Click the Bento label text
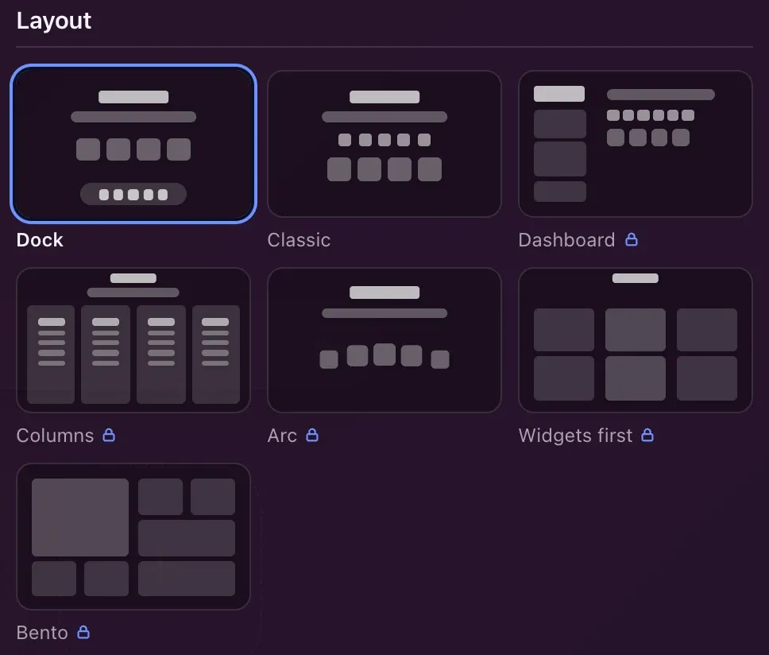Viewport: 769px width, 655px height. tap(42, 633)
